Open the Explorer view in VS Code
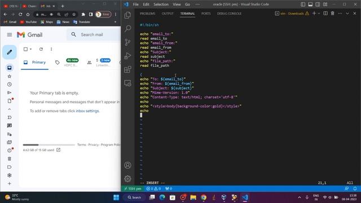The height and width of the screenshot is (203, 361). tap(127, 15)
